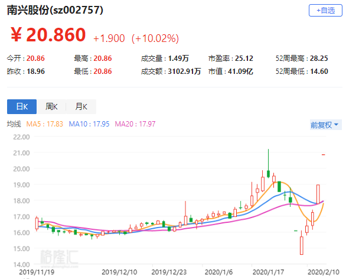Image resolution: width=346 pixels, height=279 pixels.
Task: Click the 市盈率 value 25.12
Action: point(244,59)
